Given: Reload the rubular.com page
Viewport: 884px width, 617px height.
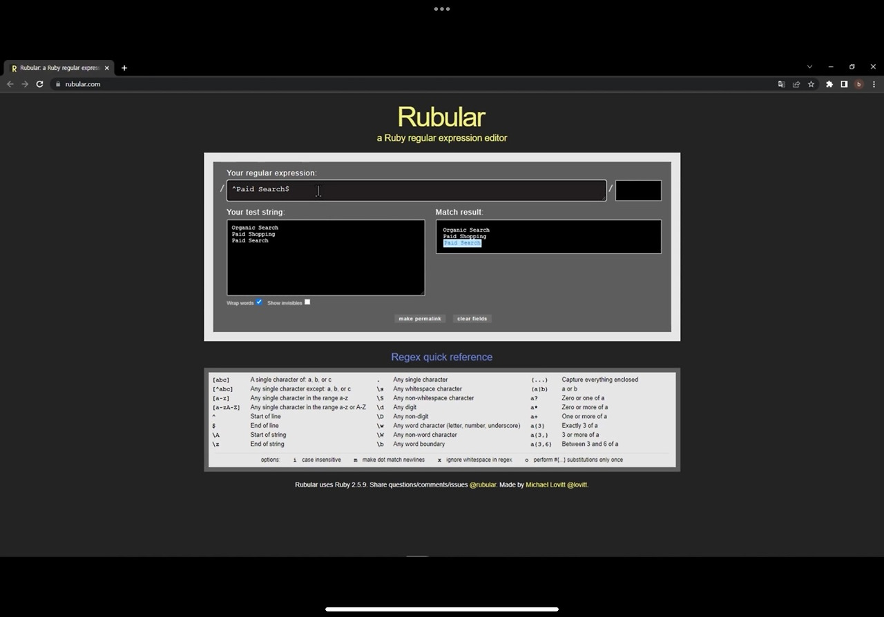Looking at the screenshot, I should pos(40,84).
